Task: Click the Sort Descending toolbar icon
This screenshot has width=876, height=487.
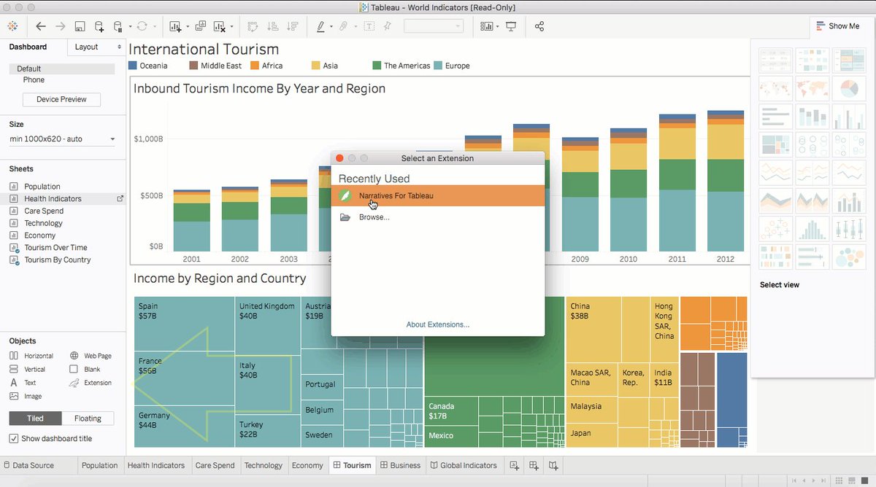Action: (292, 26)
